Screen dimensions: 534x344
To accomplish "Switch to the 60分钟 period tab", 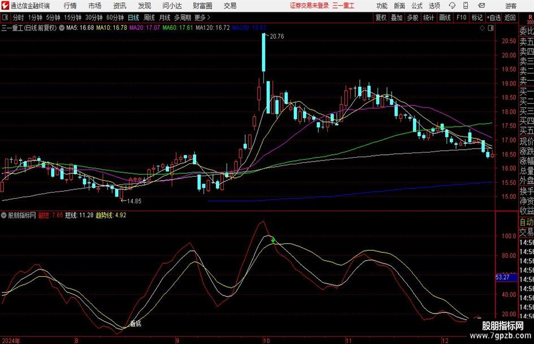I will [115, 18].
